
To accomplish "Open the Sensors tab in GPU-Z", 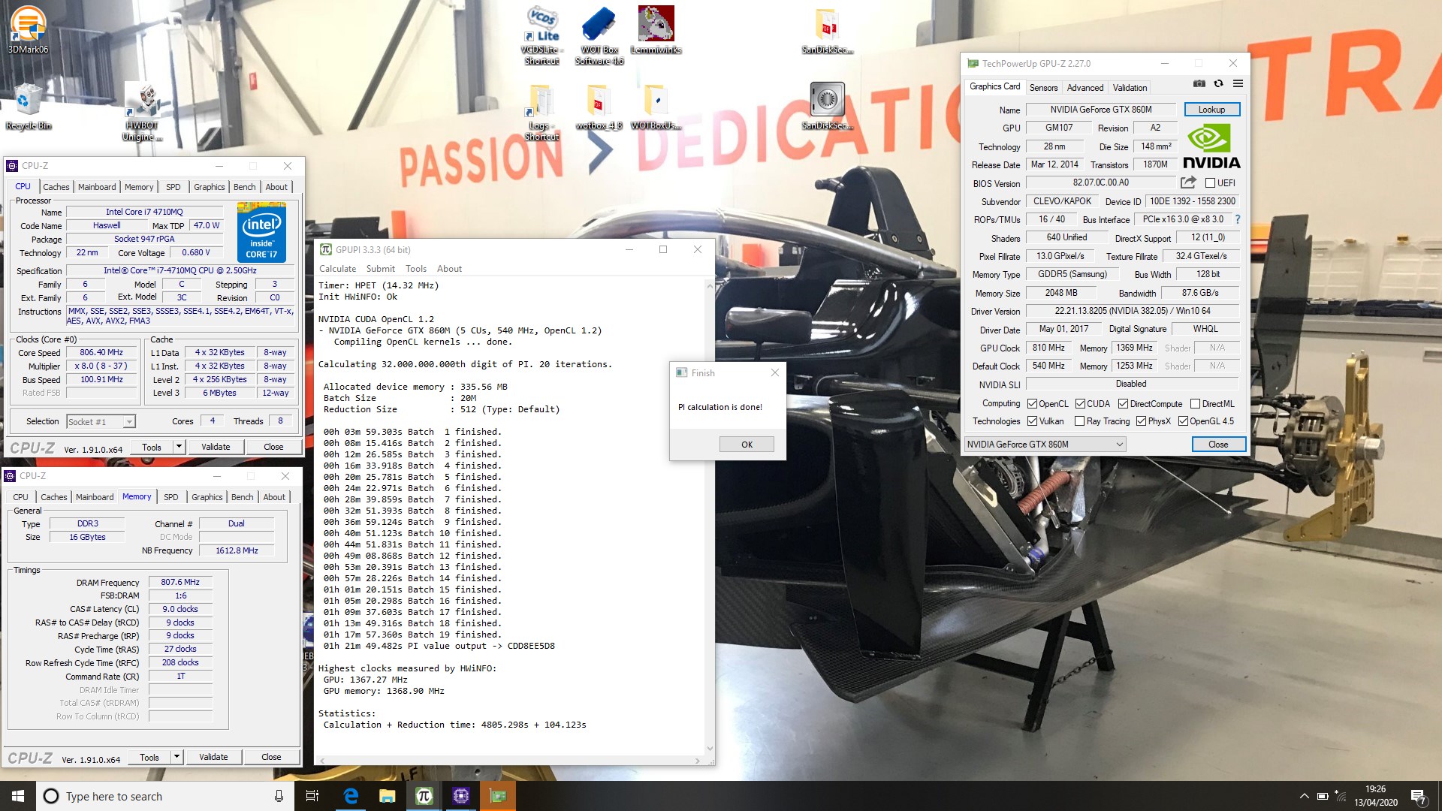I will point(1043,88).
